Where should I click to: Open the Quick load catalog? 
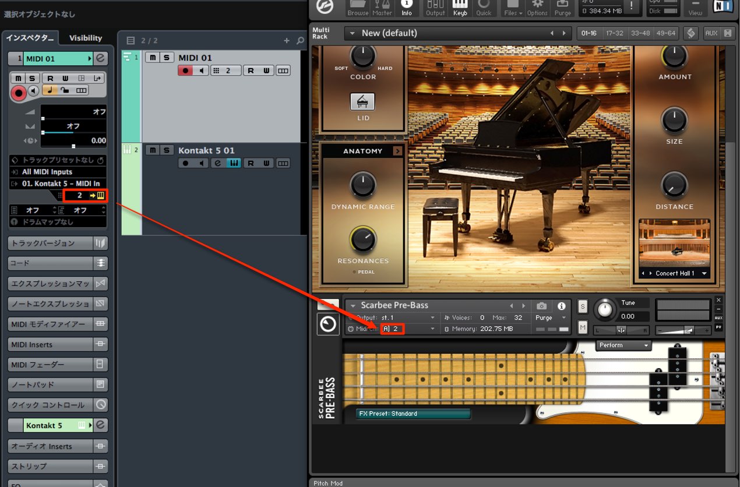484,8
